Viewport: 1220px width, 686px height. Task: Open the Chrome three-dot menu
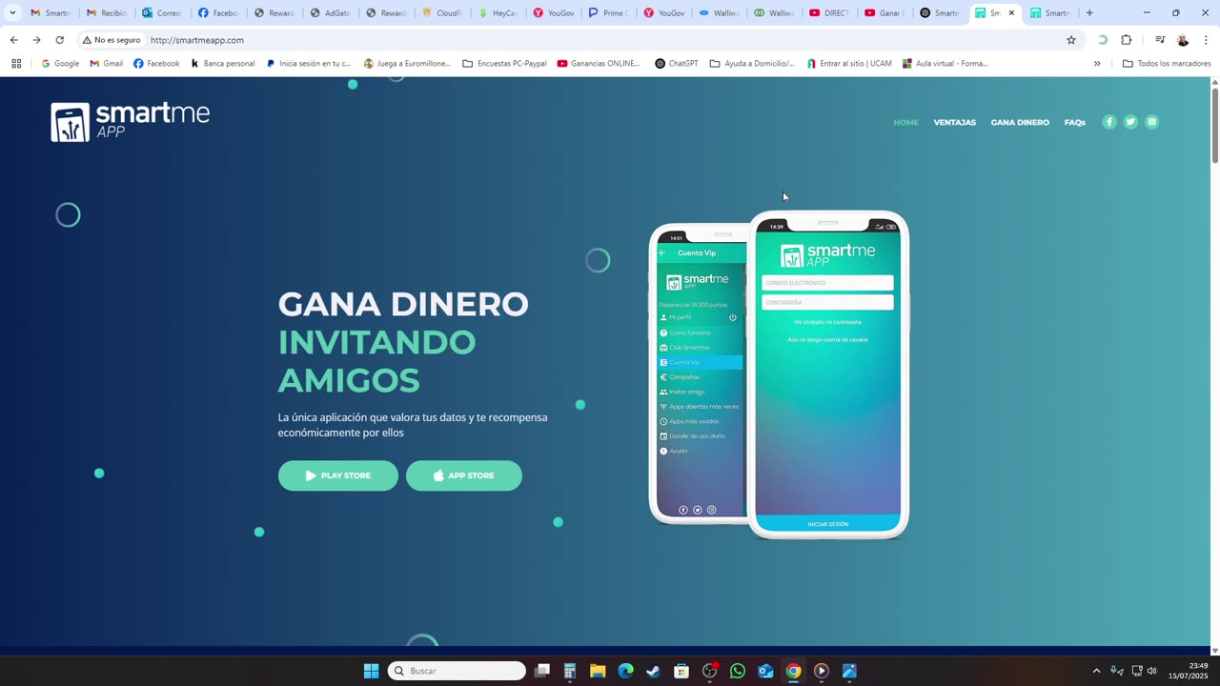(1206, 40)
